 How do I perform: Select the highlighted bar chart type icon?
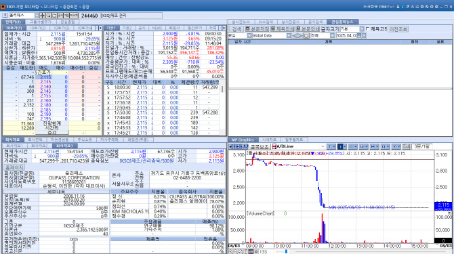pos(342,147)
